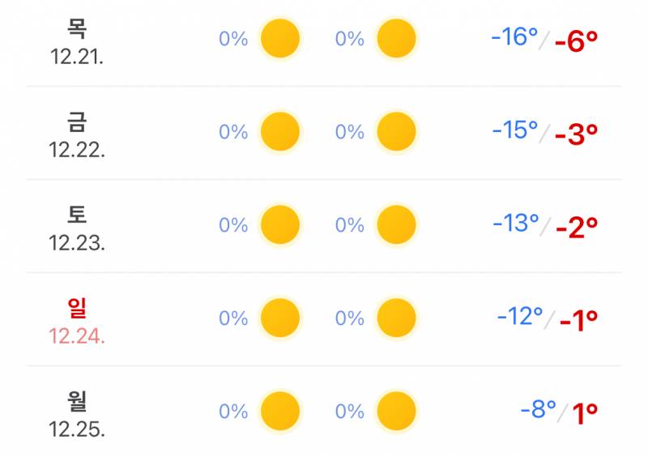This screenshot has width=648, height=457.
Task: Select the red 일 12.24. day label
Action: click(77, 320)
